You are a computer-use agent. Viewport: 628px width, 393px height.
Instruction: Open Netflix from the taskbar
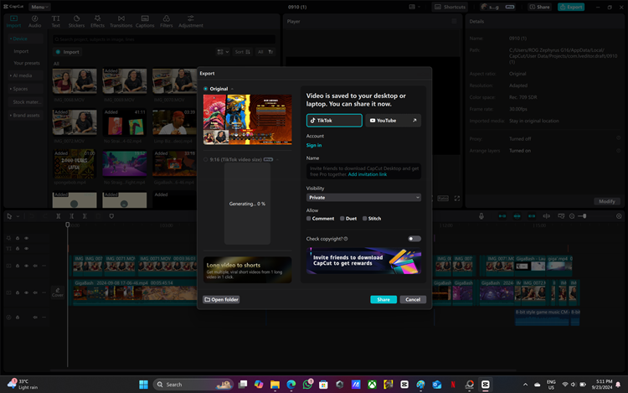(x=453, y=384)
